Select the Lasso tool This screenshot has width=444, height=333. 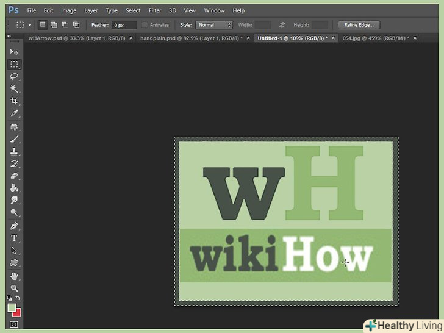14,77
